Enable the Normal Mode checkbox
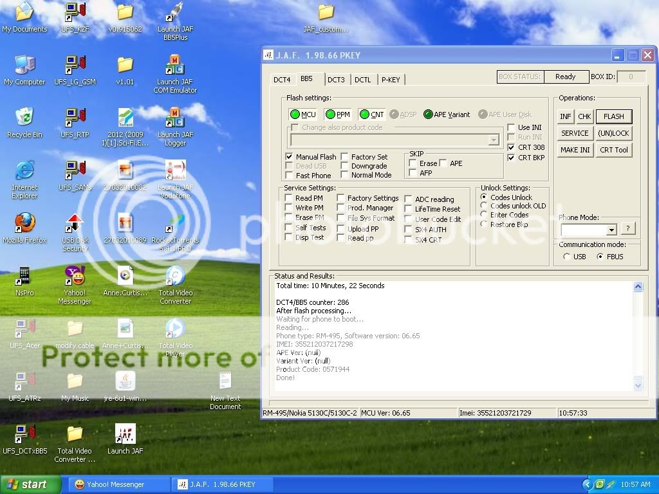Viewport: 659px width, 494px height. [x=344, y=175]
